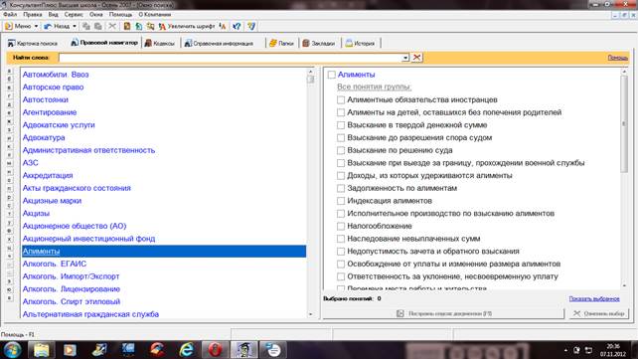
Task: Select Акцизы in the list
Action: [36, 213]
